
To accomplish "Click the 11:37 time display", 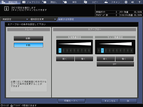I will [x=6, y=105].
